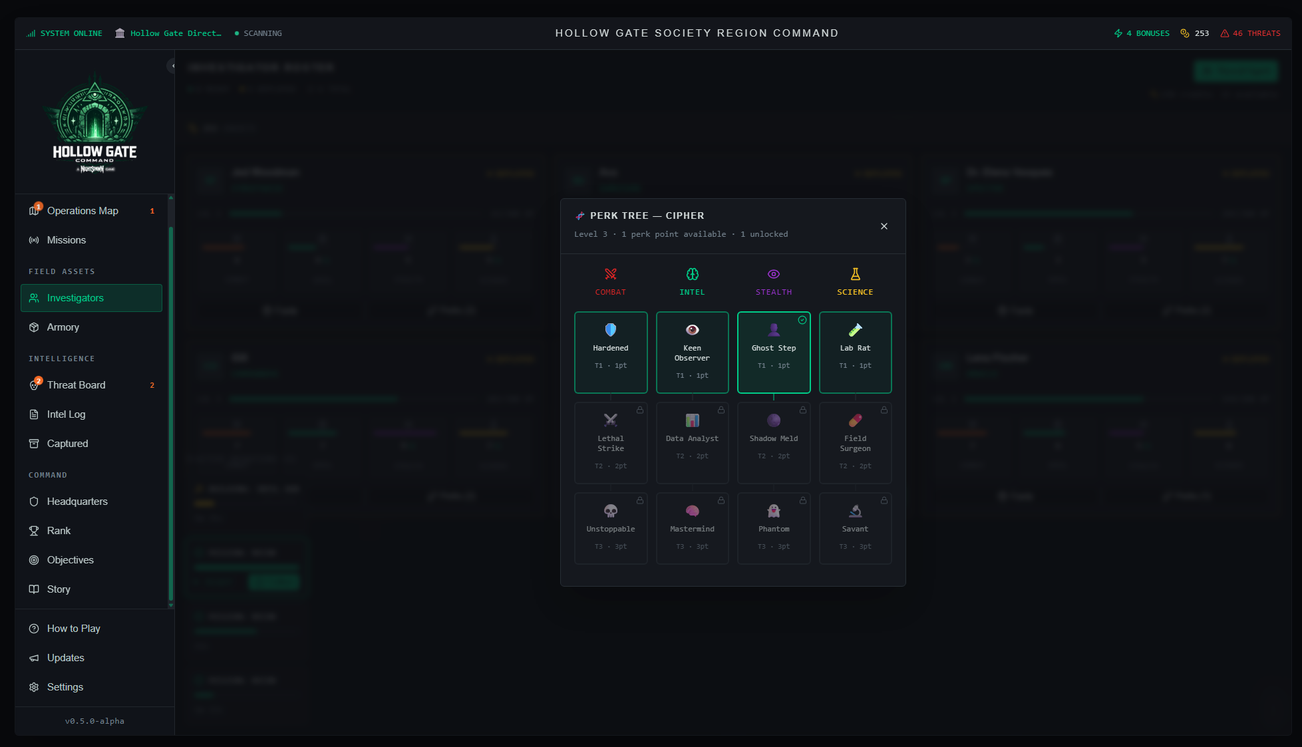Click the locked Mastermind brain perk
The image size is (1302, 747).
(692, 529)
